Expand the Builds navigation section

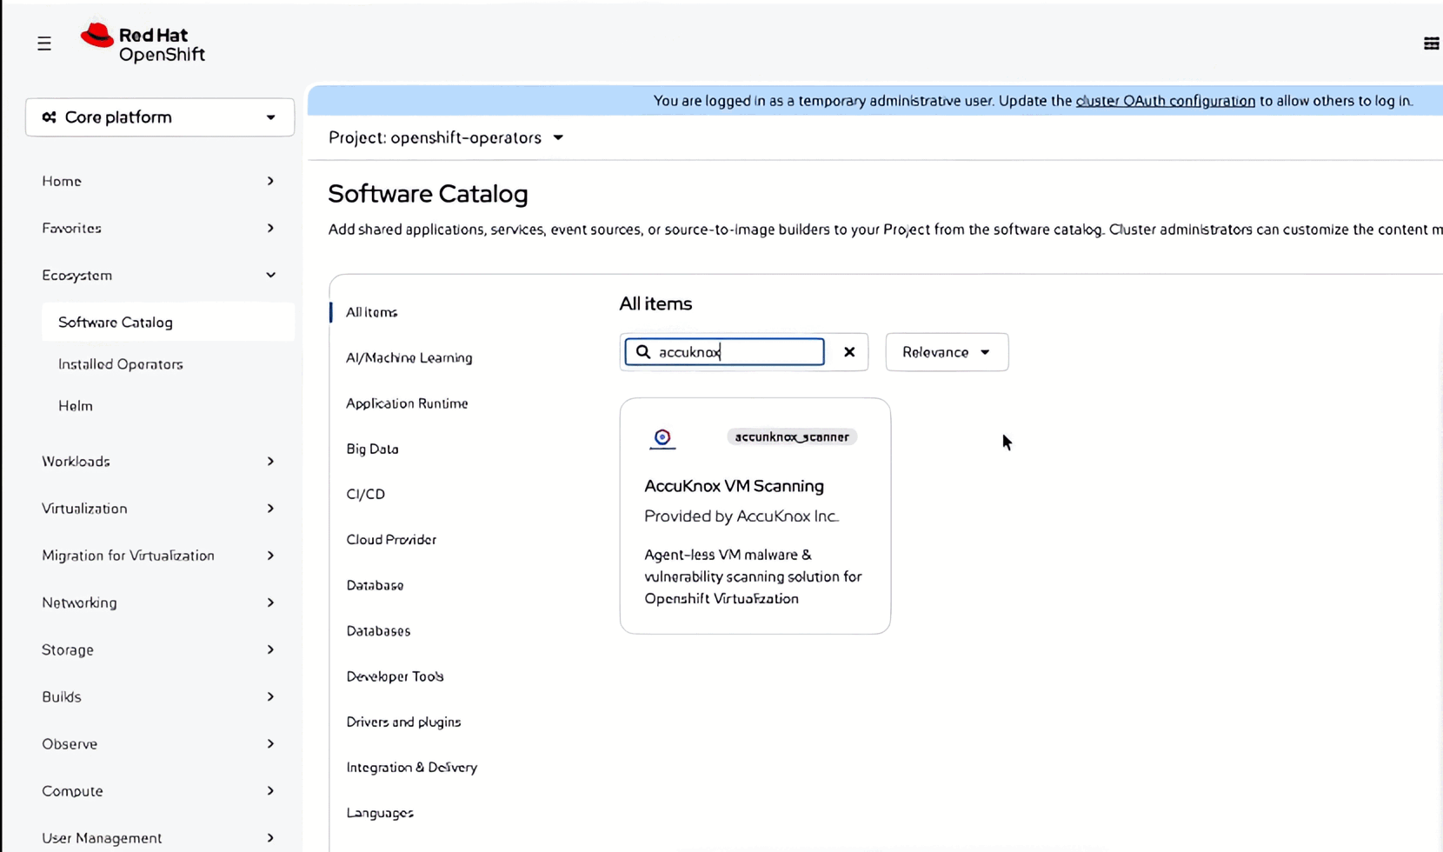[x=159, y=696]
